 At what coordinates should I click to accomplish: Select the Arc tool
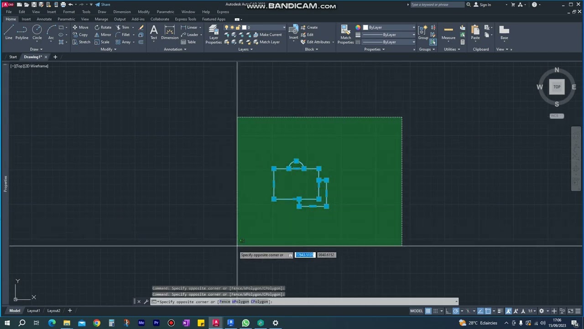pyautogui.click(x=51, y=32)
